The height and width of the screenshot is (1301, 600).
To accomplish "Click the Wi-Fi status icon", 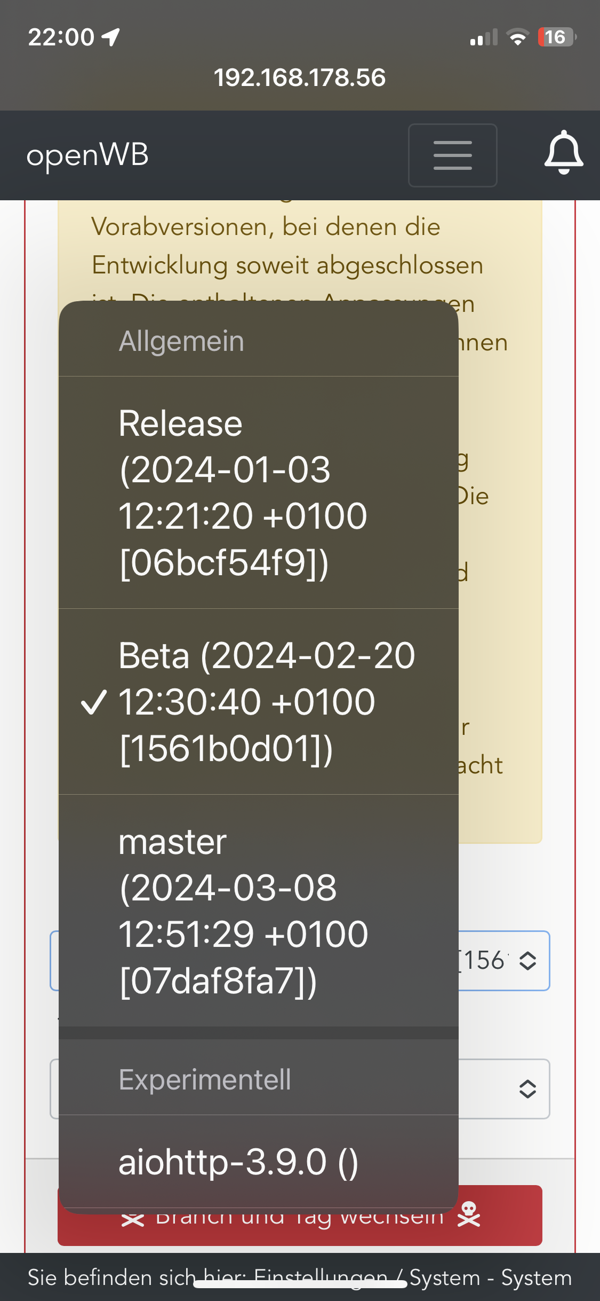I will [x=517, y=37].
